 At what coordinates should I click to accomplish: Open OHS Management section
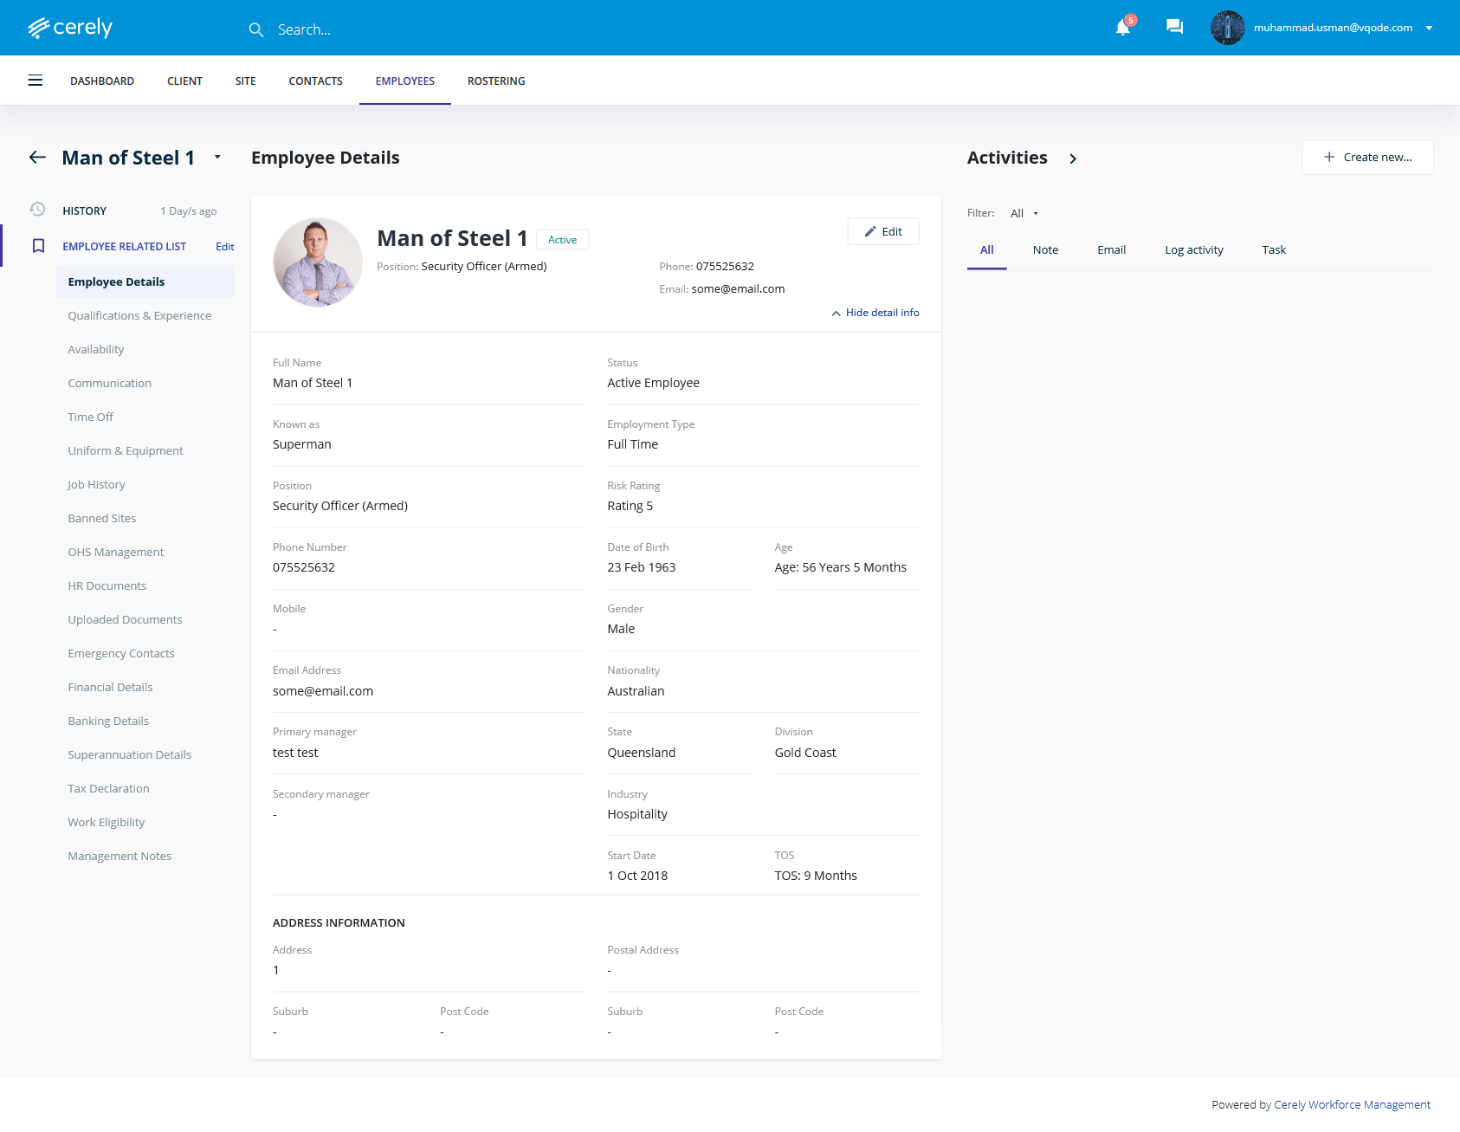tap(116, 552)
